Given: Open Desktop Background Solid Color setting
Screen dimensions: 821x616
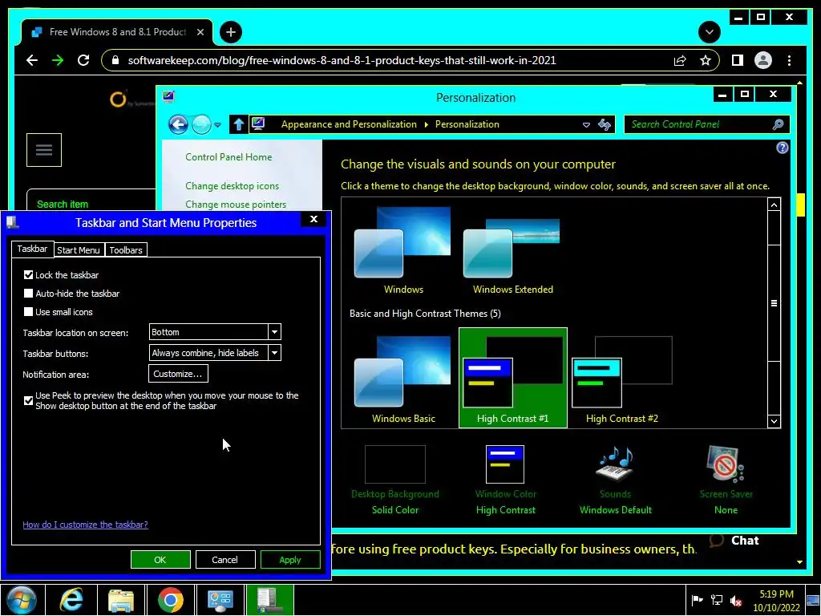Looking at the screenshot, I should [394, 480].
